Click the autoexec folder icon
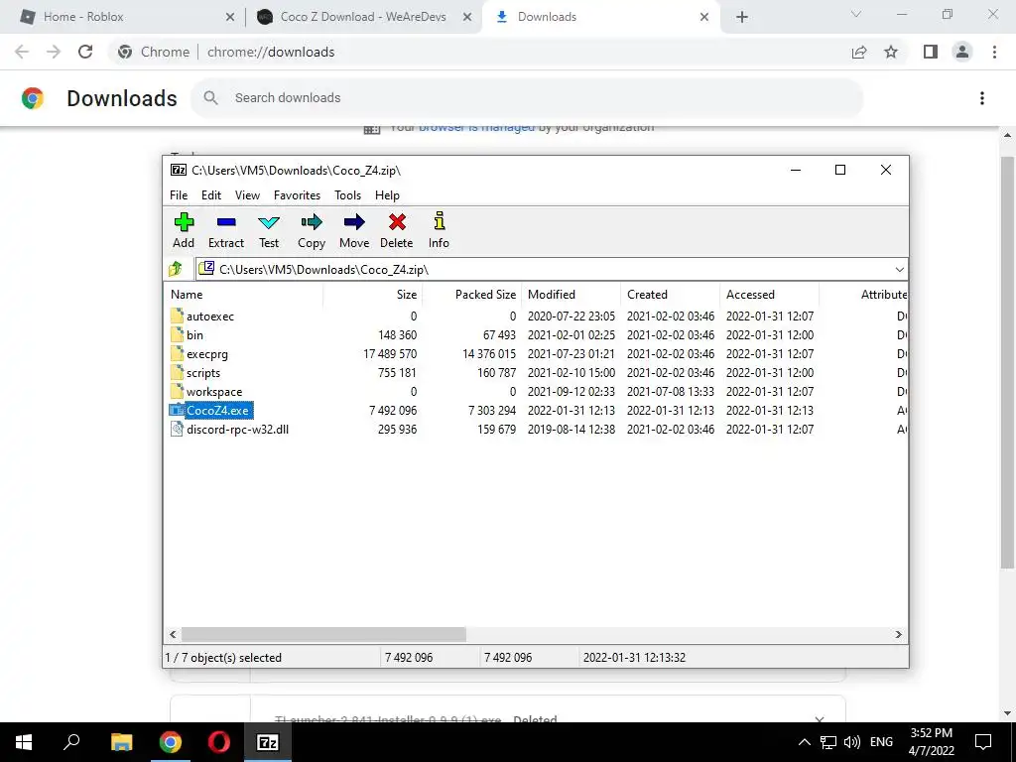 tap(177, 317)
